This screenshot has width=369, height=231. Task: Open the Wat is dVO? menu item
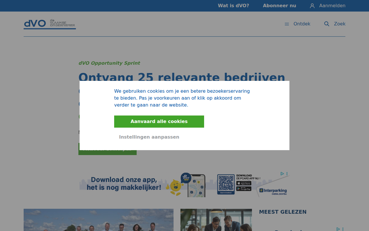point(234,6)
